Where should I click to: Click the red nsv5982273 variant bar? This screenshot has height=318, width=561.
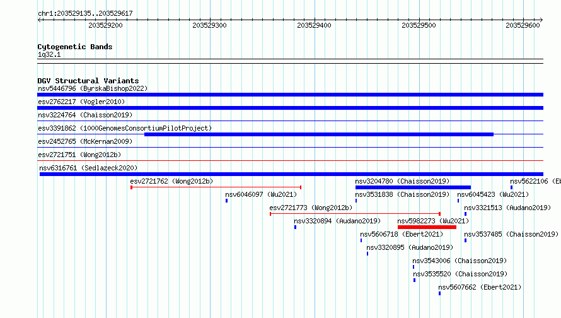coord(427,227)
